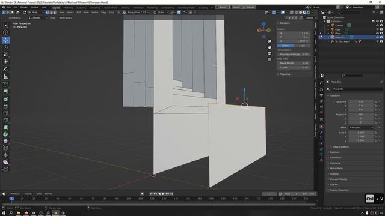
Task: Open the Modifiers wrench tab in Properties
Action: (x=321, y=132)
